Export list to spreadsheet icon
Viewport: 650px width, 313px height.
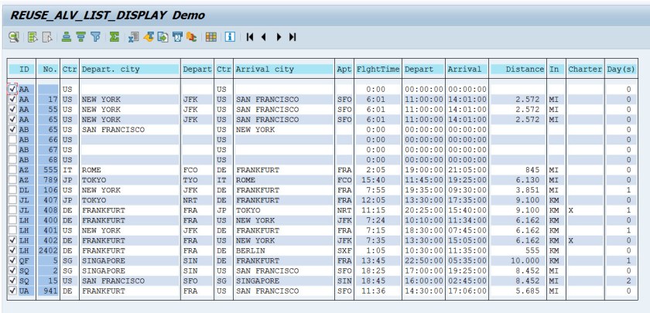133,37
